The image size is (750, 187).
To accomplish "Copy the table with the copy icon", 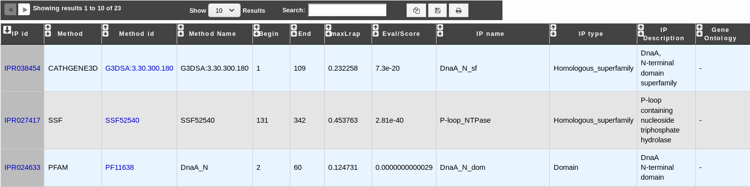I will pyautogui.click(x=416, y=10).
